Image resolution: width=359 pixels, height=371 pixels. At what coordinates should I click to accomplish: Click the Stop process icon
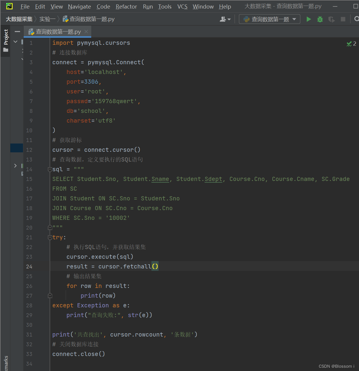[x=343, y=19]
